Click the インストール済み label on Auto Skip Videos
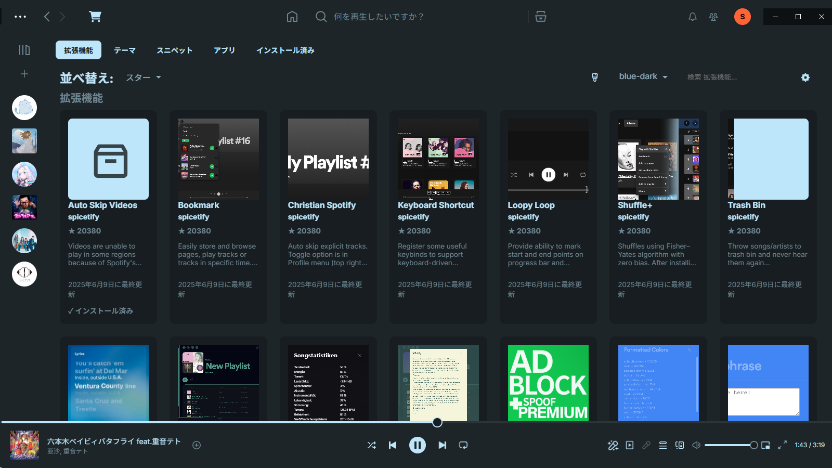 click(x=101, y=311)
